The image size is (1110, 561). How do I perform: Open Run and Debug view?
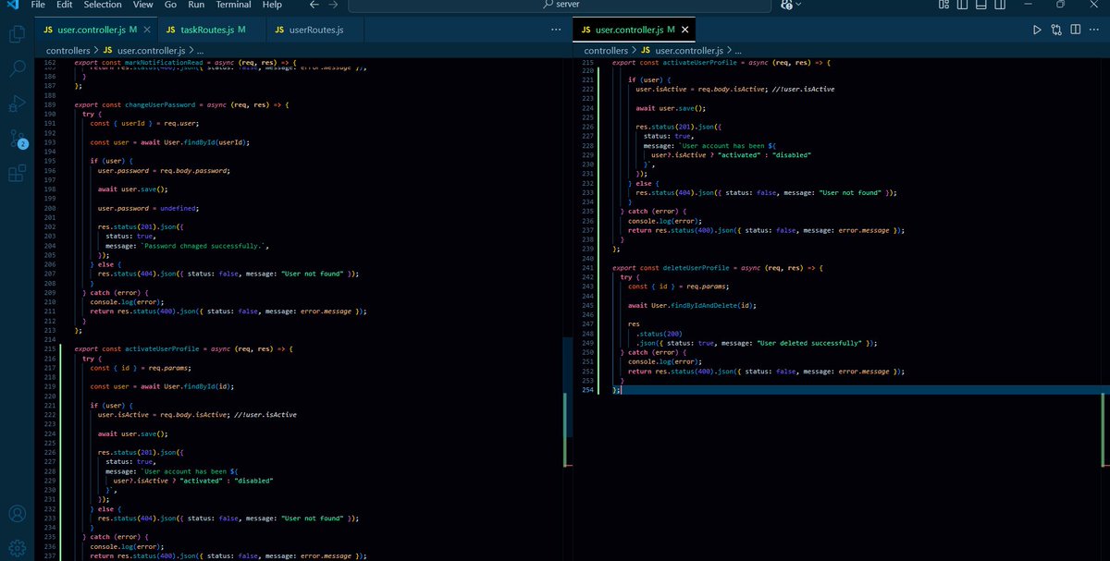[17, 103]
